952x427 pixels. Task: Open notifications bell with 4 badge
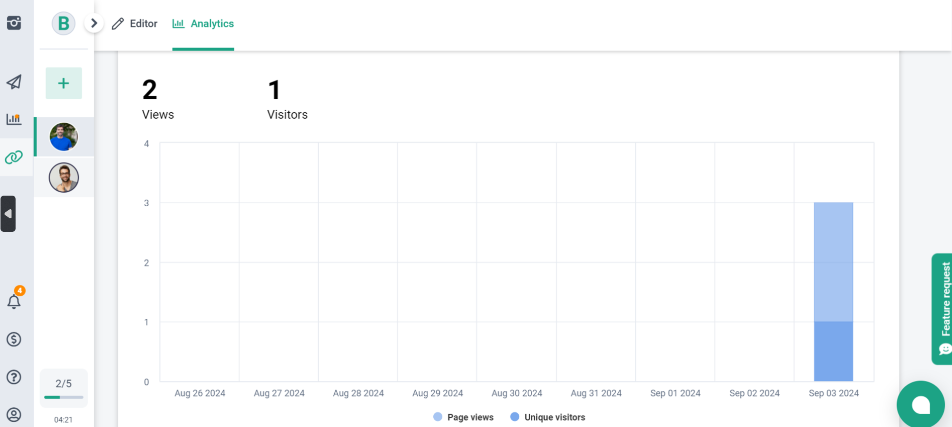tap(14, 301)
